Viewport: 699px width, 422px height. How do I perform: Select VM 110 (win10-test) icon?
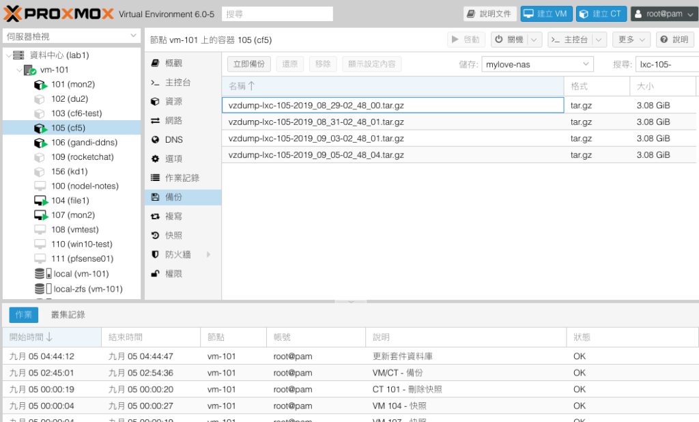(x=40, y=244)
